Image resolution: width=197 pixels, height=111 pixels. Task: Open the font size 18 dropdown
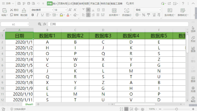(66, 10)
